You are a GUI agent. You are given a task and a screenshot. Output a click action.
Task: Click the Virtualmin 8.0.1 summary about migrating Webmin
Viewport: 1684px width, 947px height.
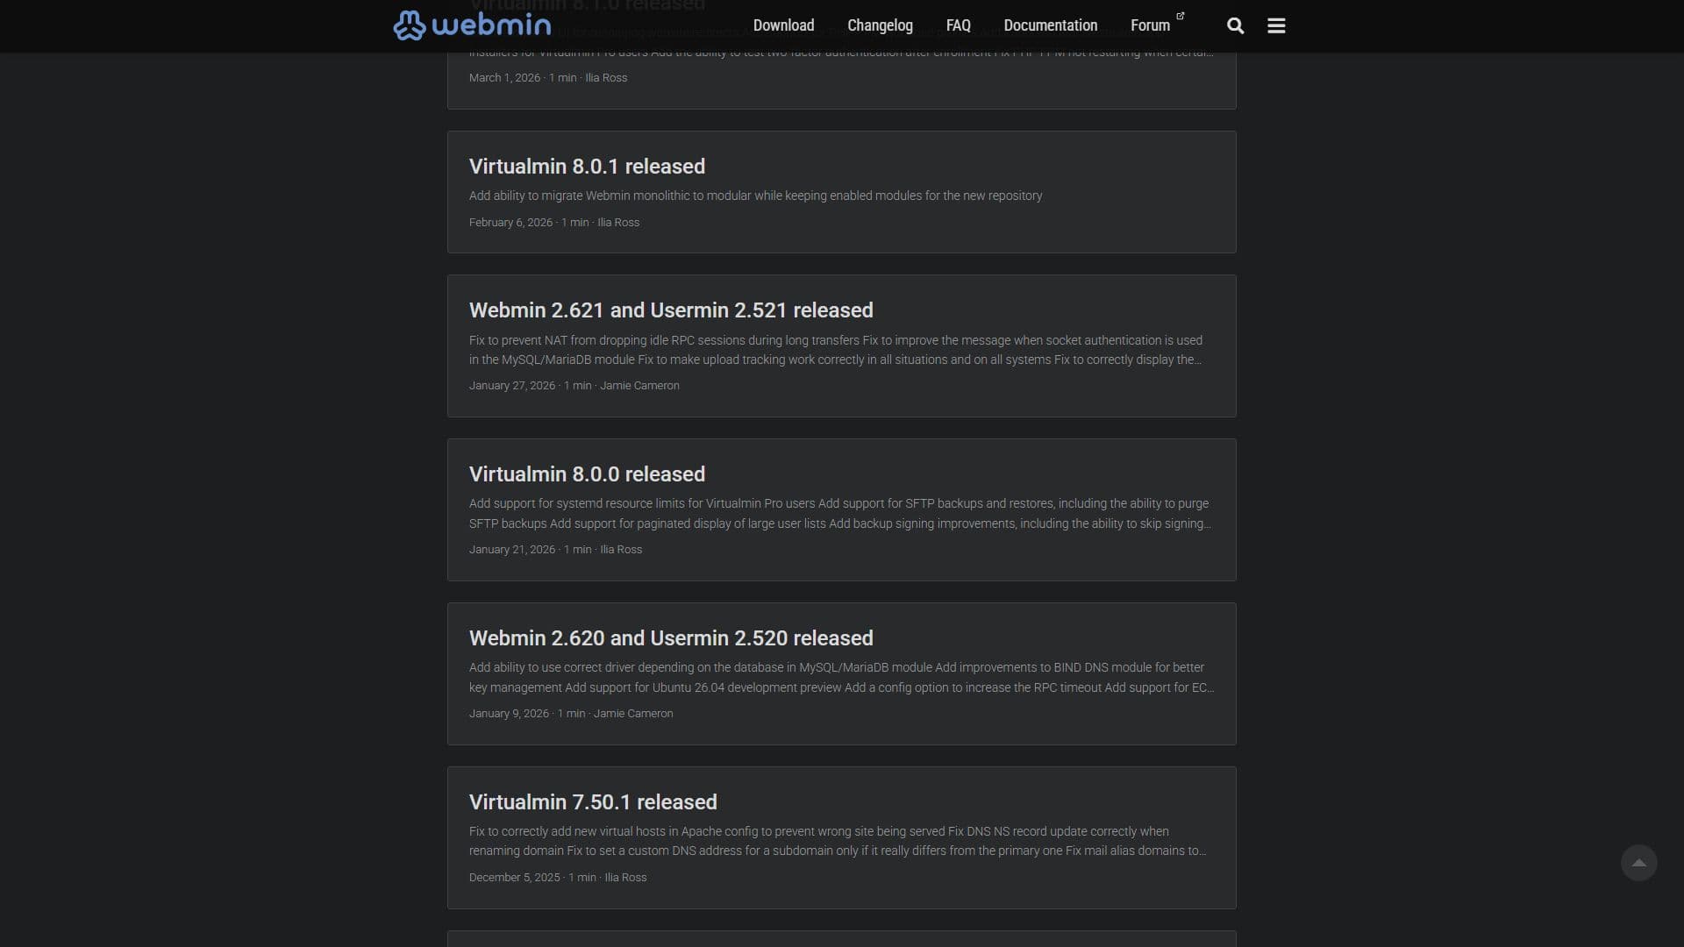coord(755,196)
